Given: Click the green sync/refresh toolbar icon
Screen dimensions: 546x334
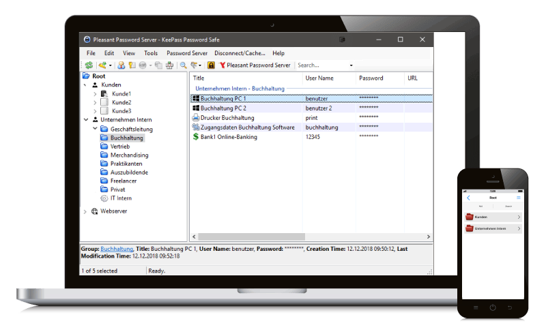Looking at the screenshot, I should pyautogui.click(x=89, y=65).
